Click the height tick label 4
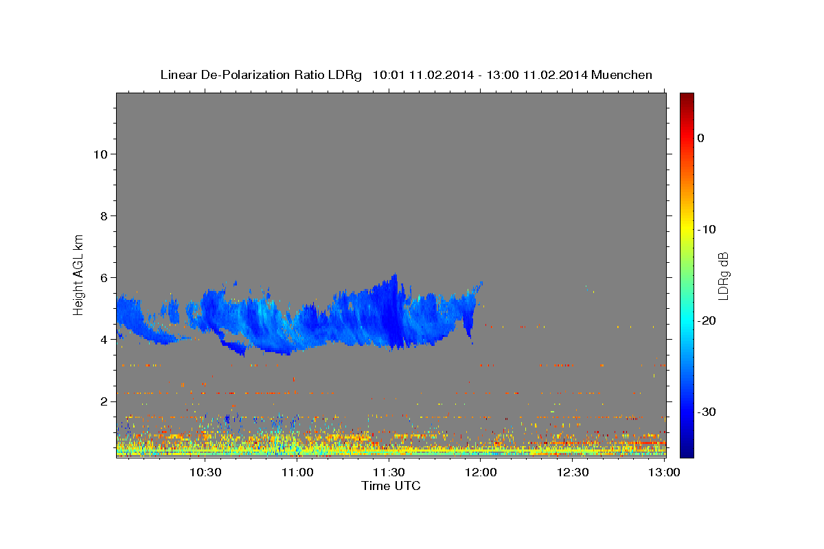 pyautogui.click(x=104, y=340)
